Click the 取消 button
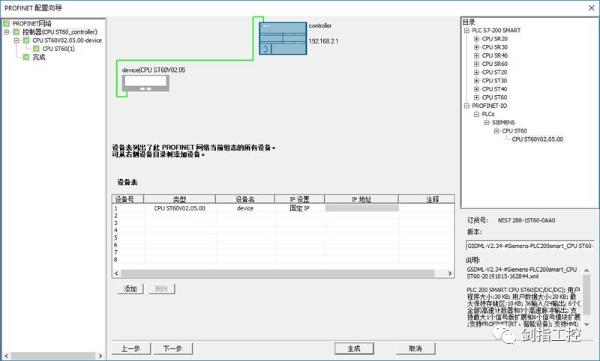Viewport: 600px width, 361px height. tap(415, 348)
